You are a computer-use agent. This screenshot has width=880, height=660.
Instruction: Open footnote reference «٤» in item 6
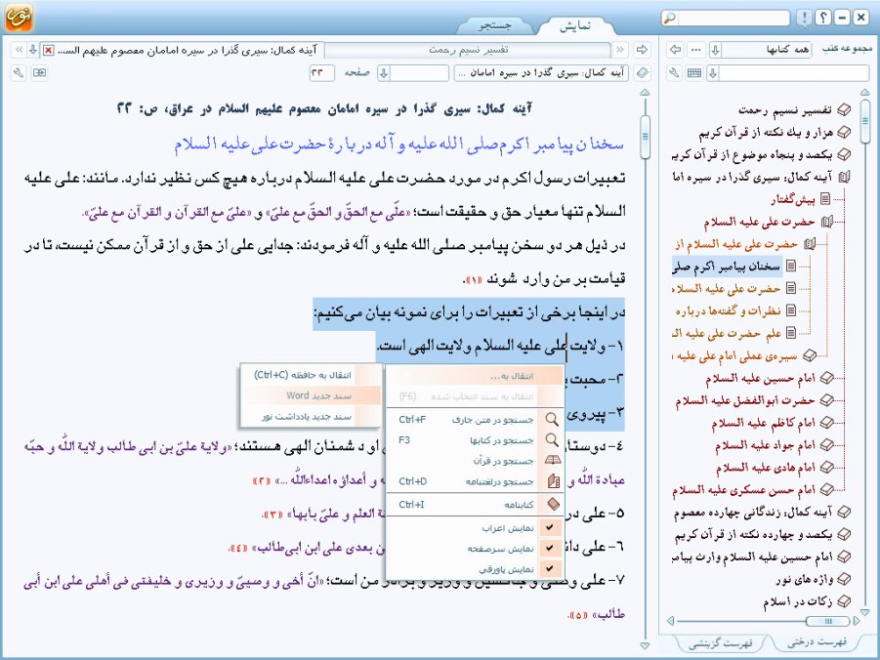pos(239,548)
